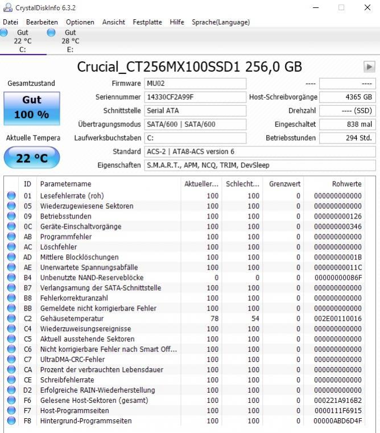This screenshot has height=433, width=380.
Task: Select the raw value 0000111F6915
Action: pyautogui.click(x=338, y=410)
